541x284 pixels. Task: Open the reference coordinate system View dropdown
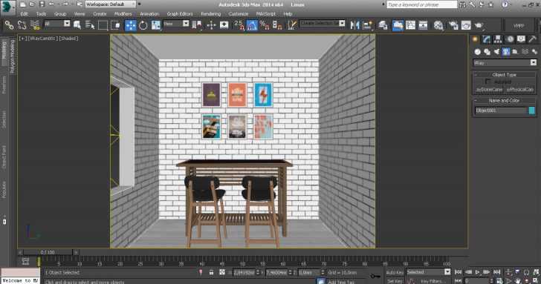point(176,24)
